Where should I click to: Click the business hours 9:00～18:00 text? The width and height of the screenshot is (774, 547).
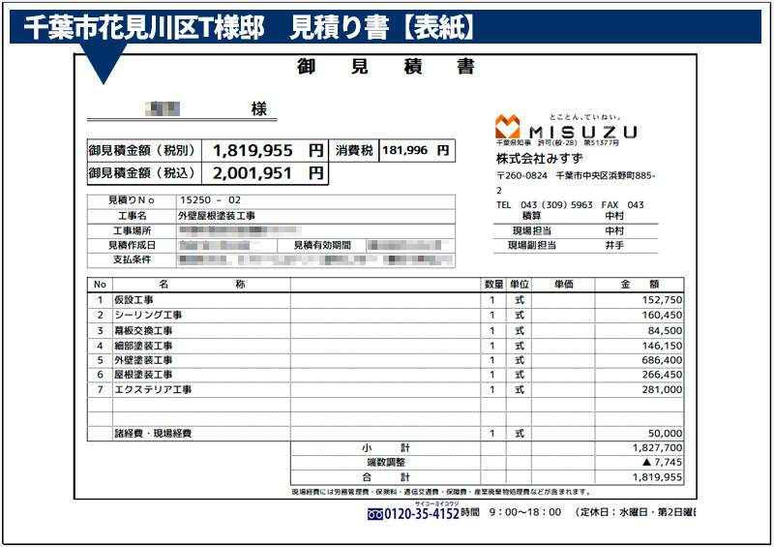[x=525, y=512]
